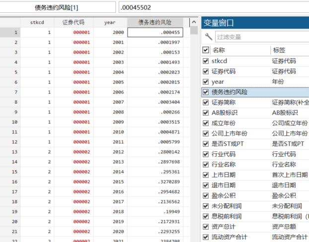
Task: Select the 债务违约风险 column header
Action: click(155, 22)
